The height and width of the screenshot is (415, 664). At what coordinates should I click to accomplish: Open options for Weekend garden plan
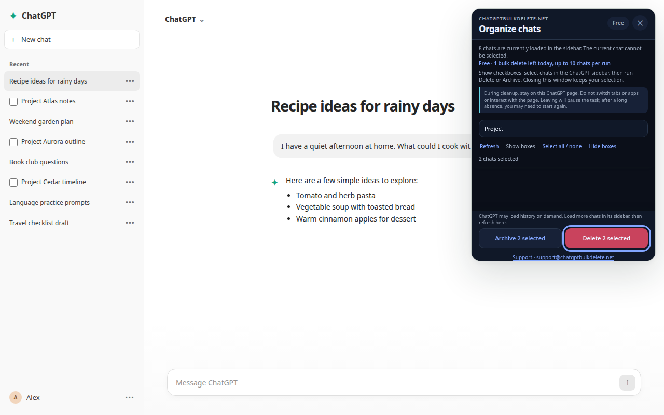130,121
